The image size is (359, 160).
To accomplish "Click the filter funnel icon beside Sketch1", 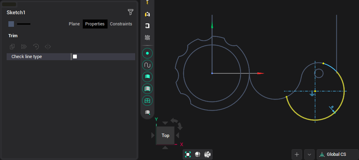I will [131, 13].
